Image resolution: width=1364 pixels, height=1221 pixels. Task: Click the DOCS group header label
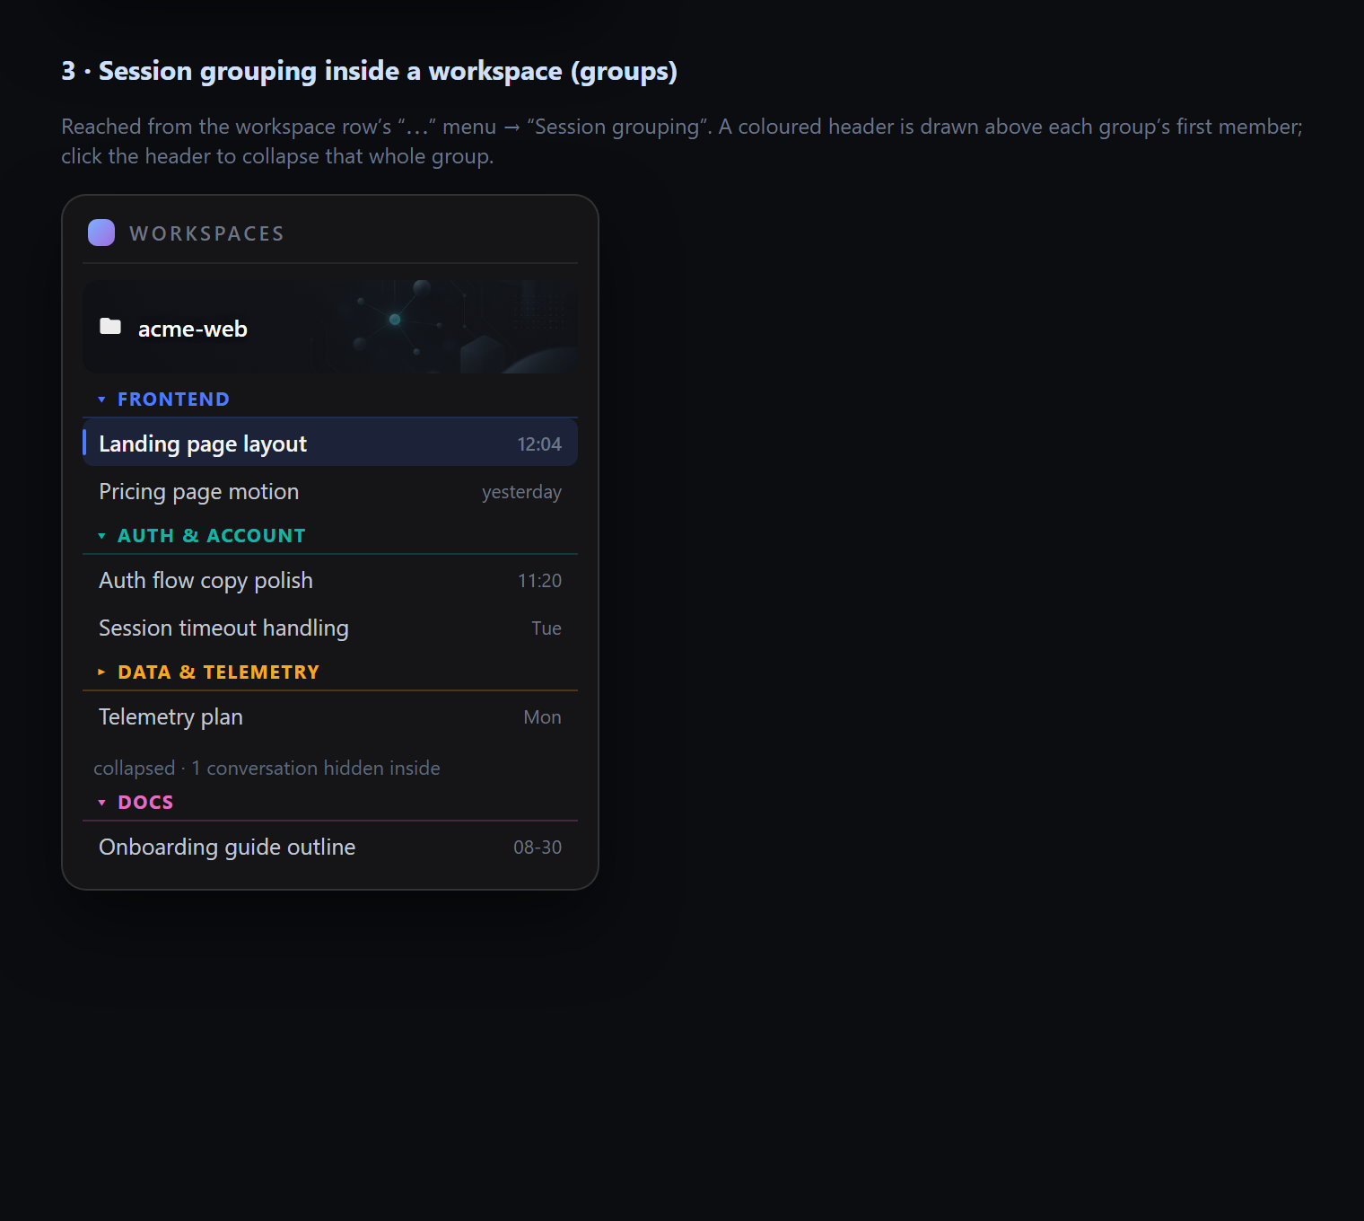145,803
